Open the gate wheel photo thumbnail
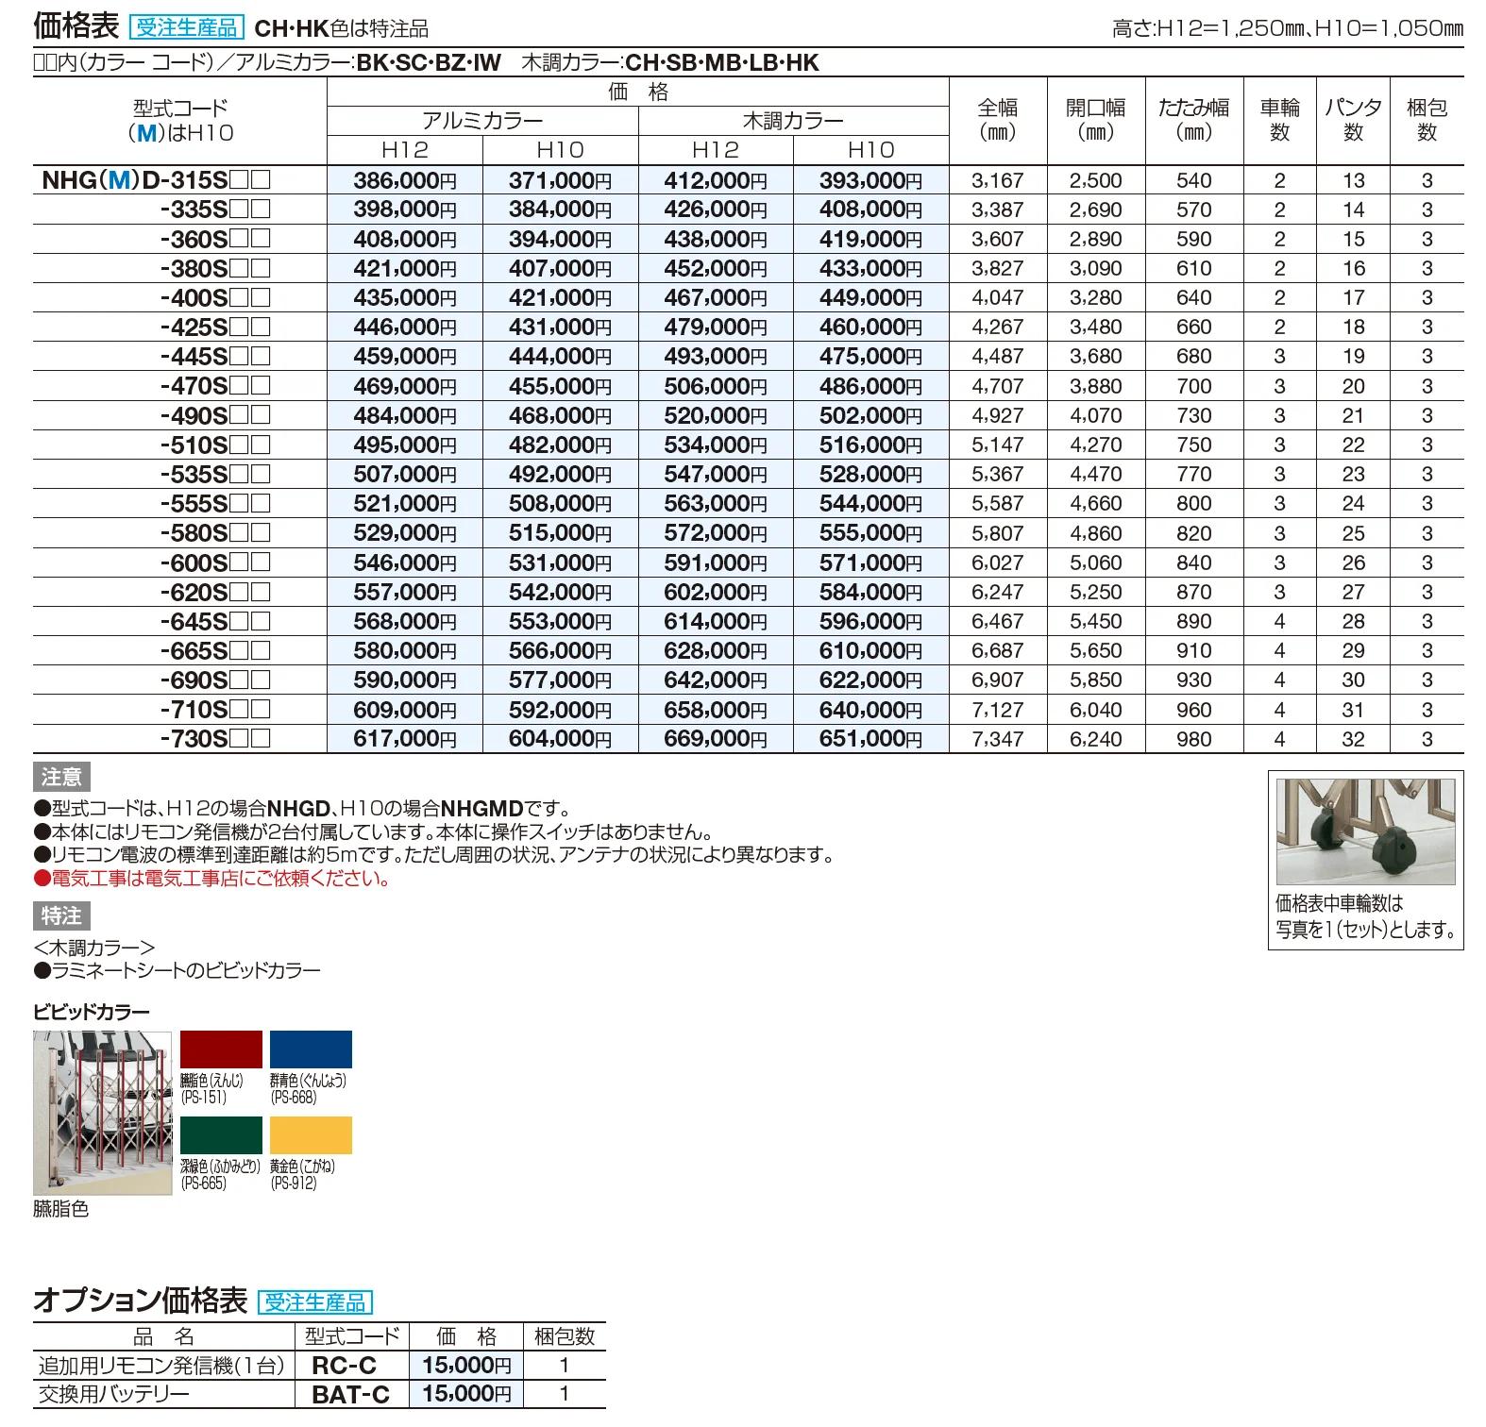1486x1427 pixels. click(x=1365, y=831)
